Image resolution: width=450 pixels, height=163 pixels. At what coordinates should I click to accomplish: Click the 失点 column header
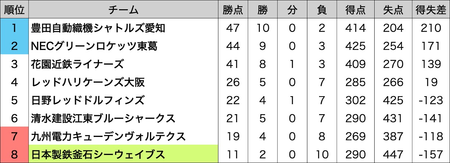(393, 10)
